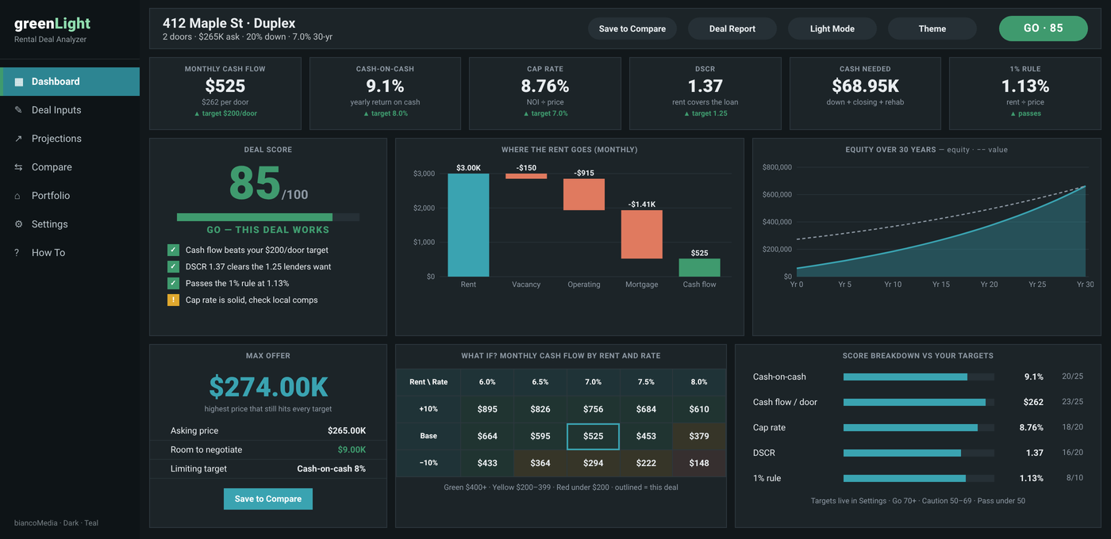Click Save to Compare in the header
Screen dimensions: 1111x539
click(632, 29)
